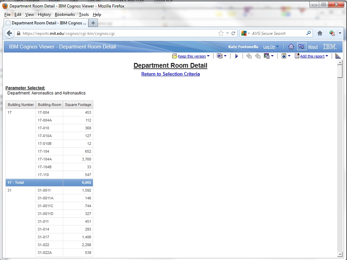Screen dimensions: 347x260
Task: Click the vertical scrollbar down arrow
Action: tap(340, 254)
